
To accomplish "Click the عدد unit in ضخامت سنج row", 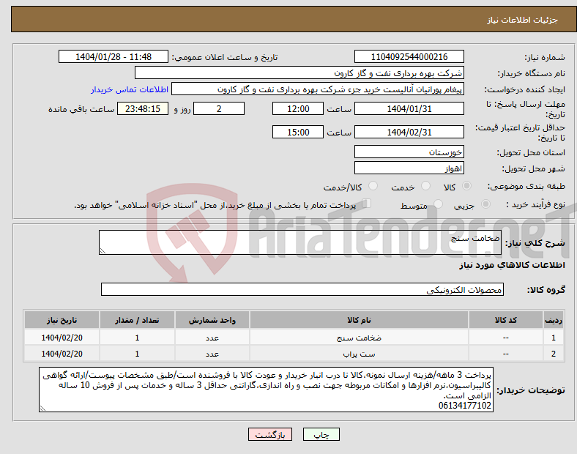I will (x=212, y=338).
